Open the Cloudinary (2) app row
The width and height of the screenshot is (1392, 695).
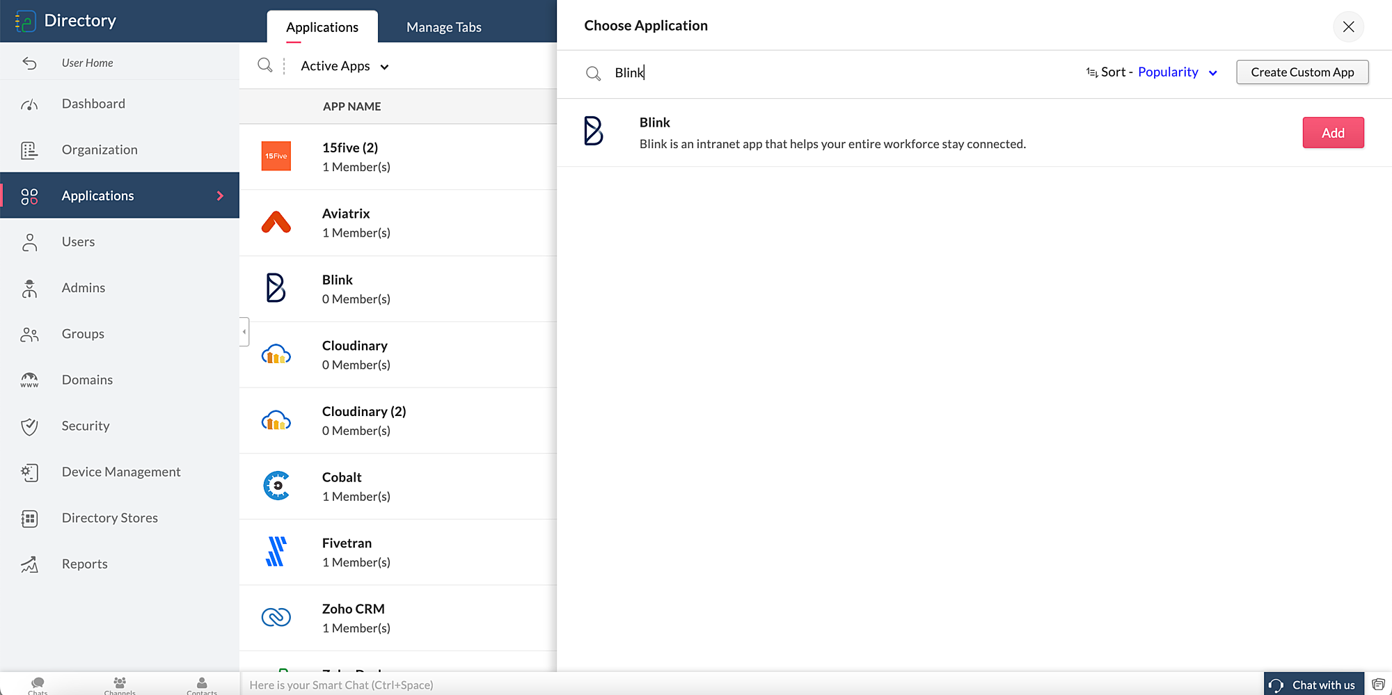click(398, 421)
